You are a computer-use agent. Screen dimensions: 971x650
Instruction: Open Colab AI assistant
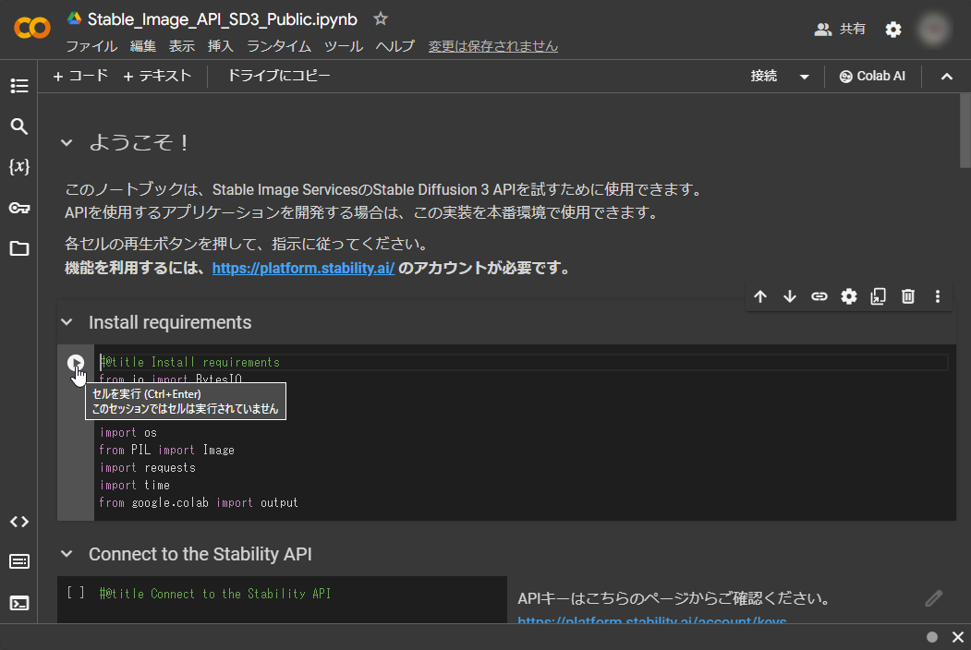872,76
